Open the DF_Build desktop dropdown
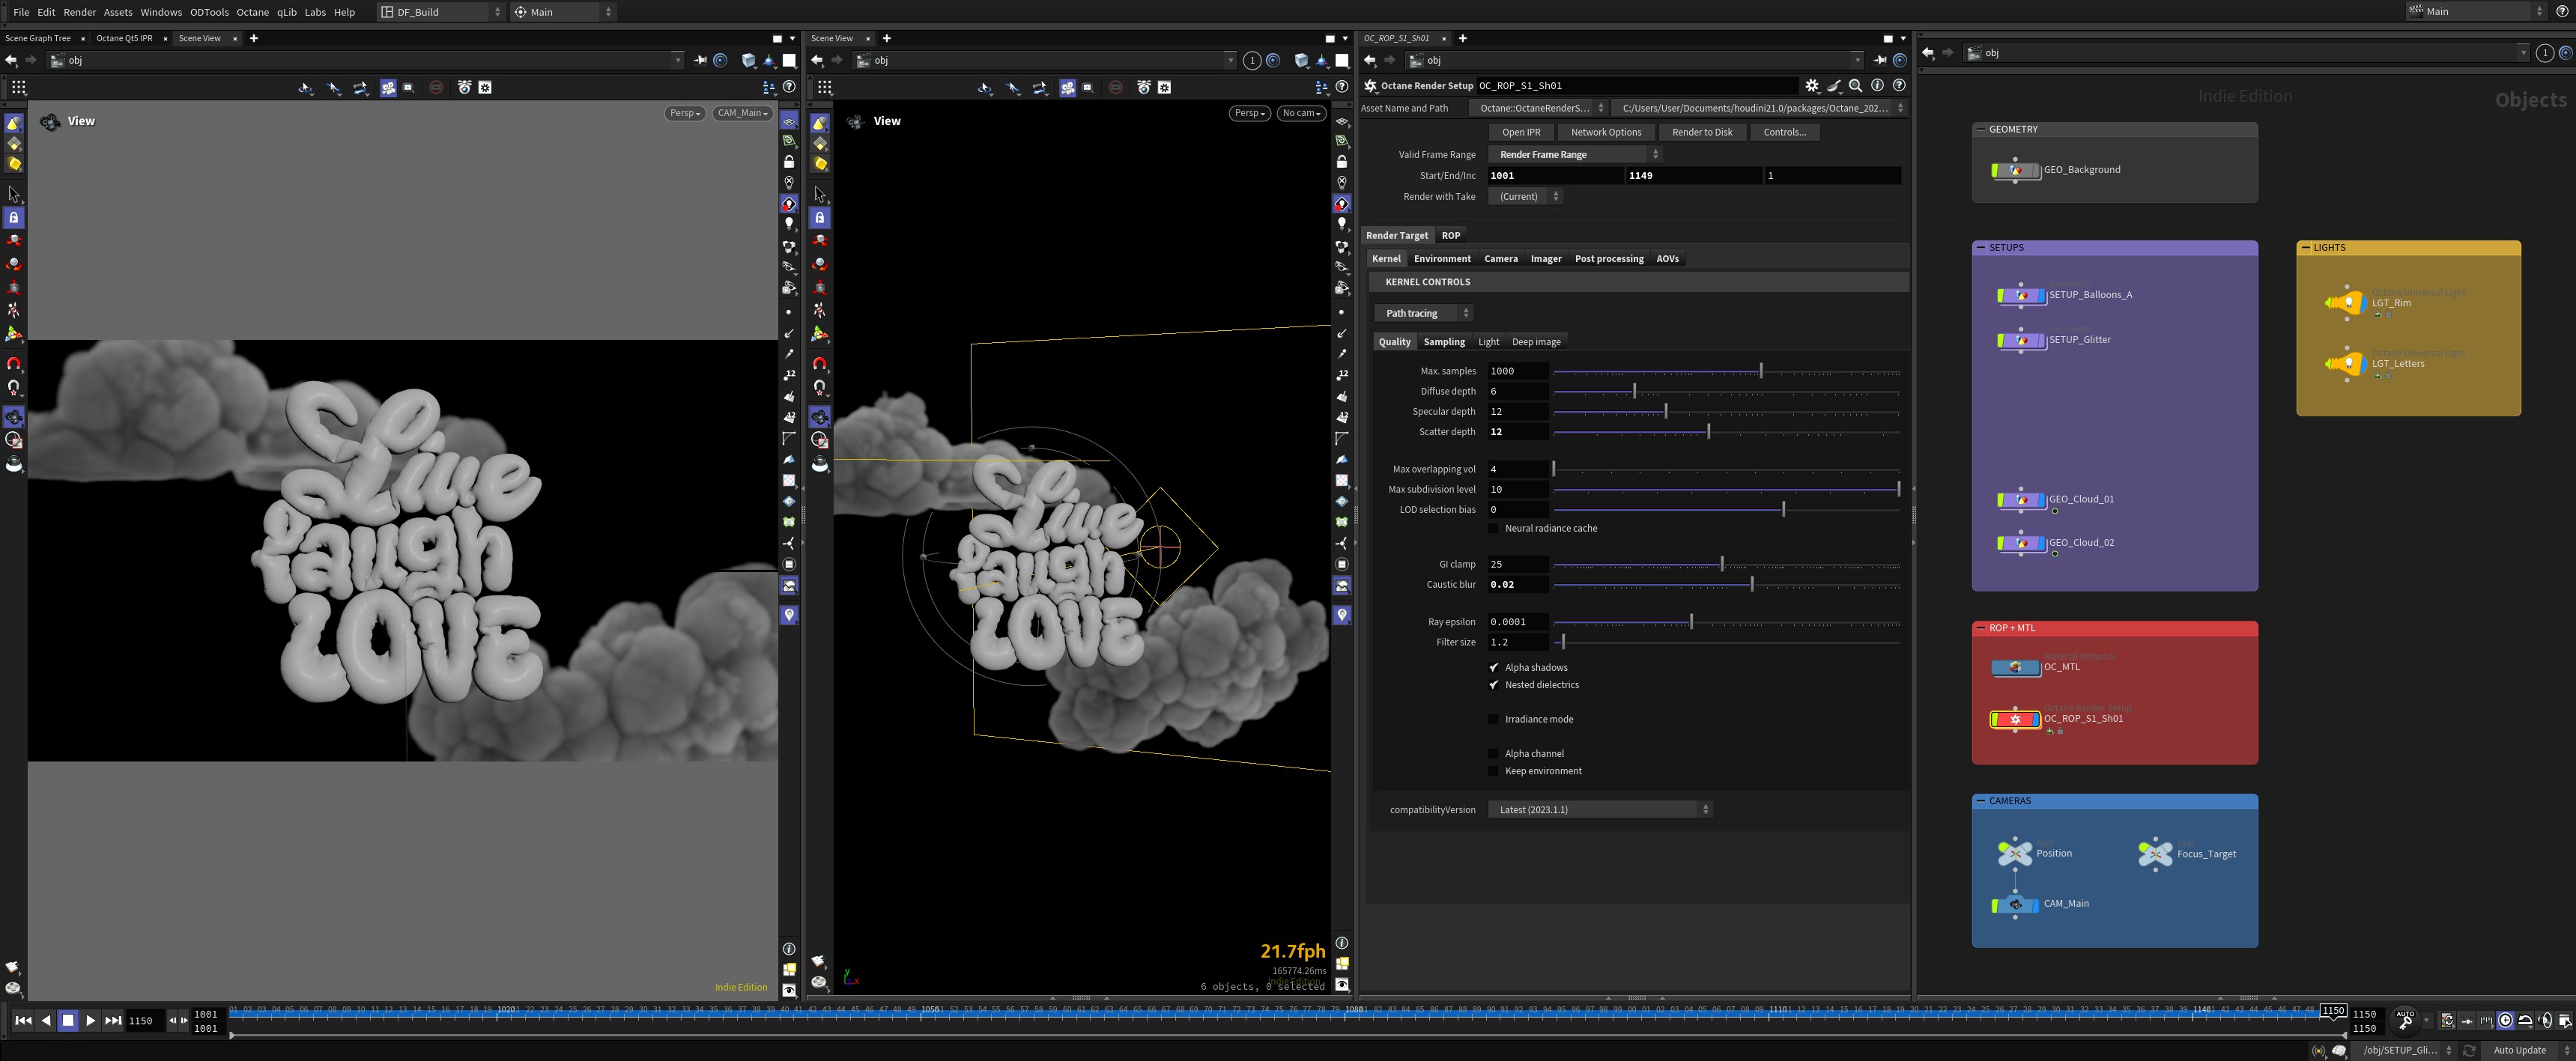Viewport: 2576px width, 1061px height. [x=441, y=12]
